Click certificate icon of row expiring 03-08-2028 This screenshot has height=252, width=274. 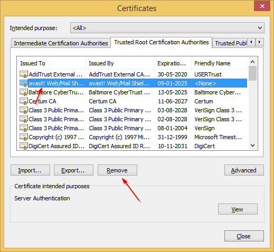click(x=24, y=110)
